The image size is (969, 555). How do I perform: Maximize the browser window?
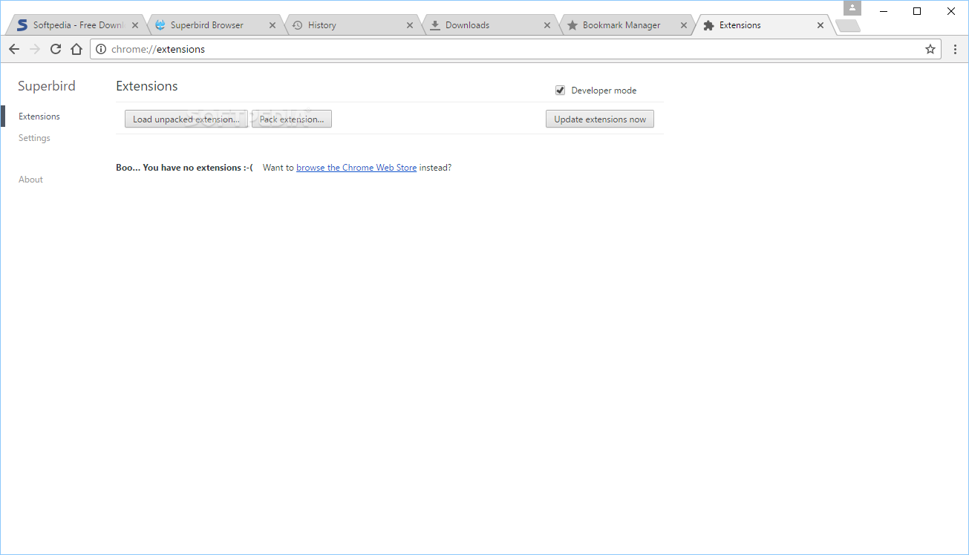917,11
